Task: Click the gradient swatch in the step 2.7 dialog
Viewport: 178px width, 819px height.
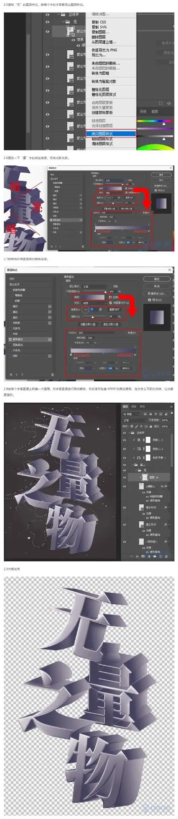Action: (x=94, y=297)
